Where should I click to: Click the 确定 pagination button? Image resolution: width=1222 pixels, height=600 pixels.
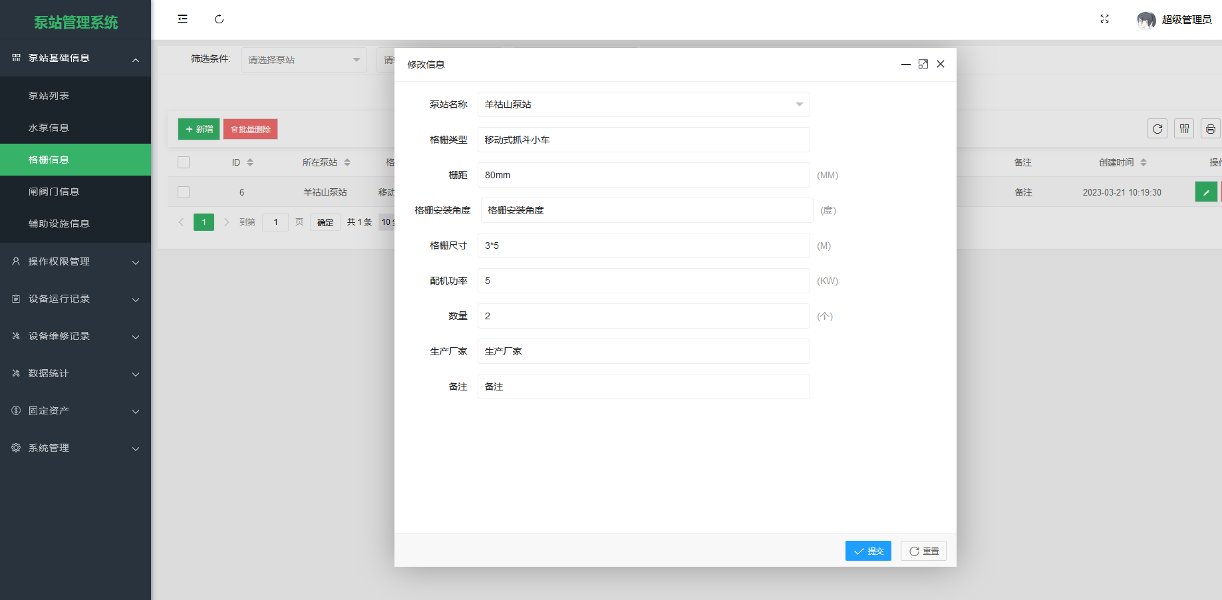click(x=325, y=222)
